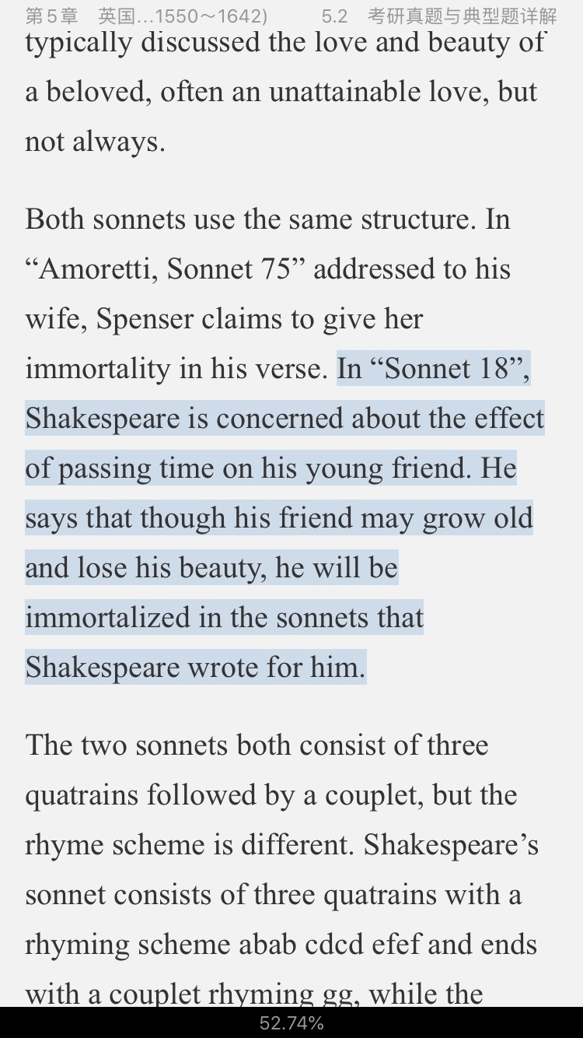Click the line "wife, Spenser claims to give her"
Screen dimensions: 583x1038
coord(224,319)
